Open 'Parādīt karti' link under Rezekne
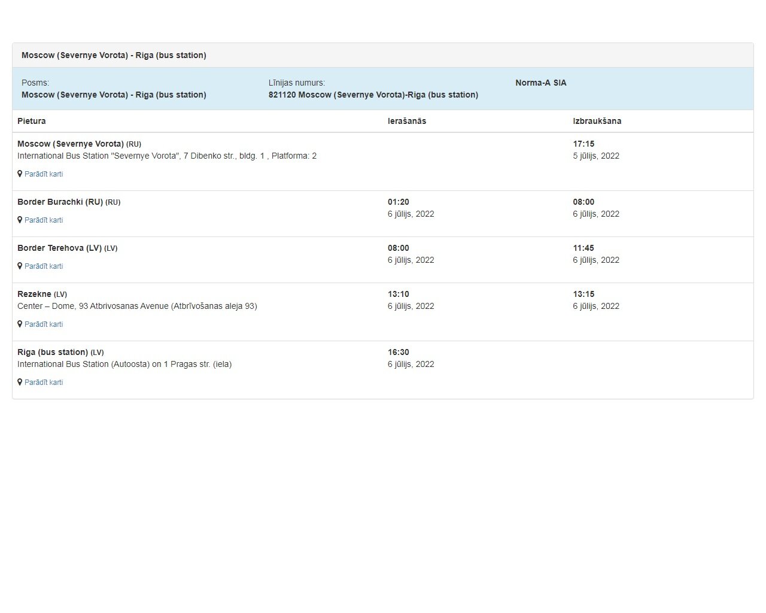Viewport: 766px width, 613px height. coord(44,324)
